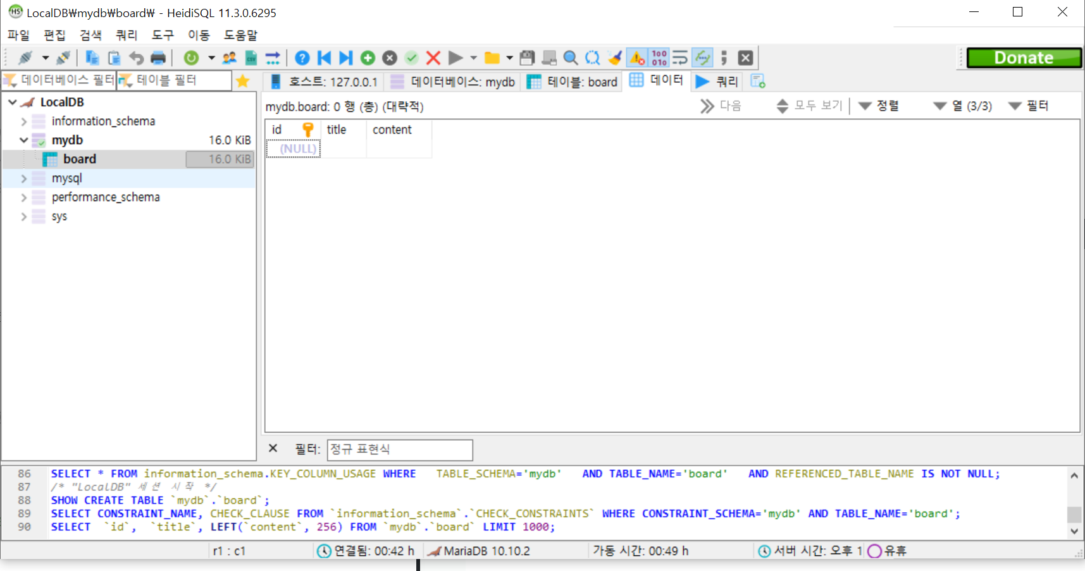Expand the mysql database node
The image size is (1085, 571).
(23, 178)
